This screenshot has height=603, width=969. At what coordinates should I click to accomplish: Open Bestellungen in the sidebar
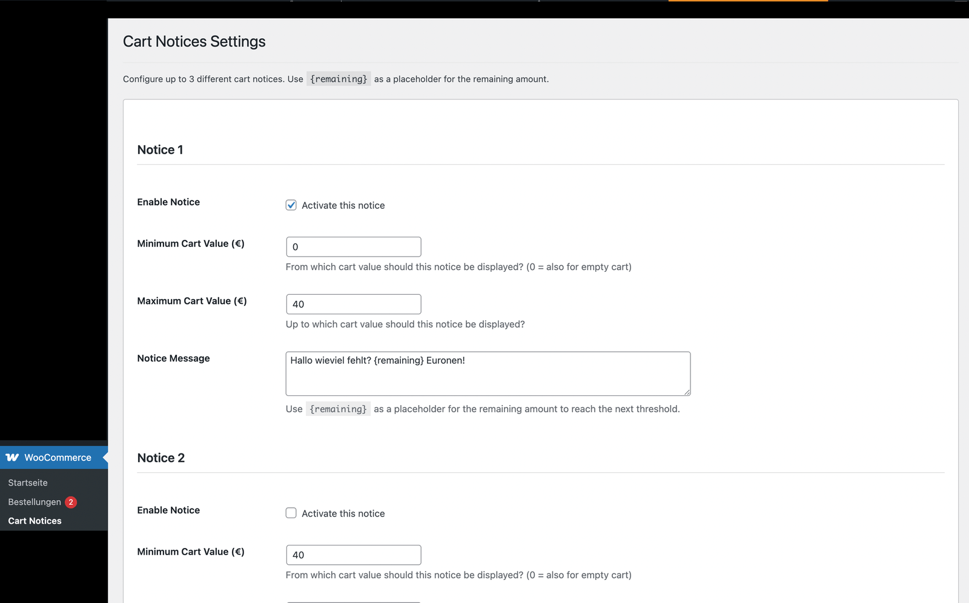tap(35, 502)
